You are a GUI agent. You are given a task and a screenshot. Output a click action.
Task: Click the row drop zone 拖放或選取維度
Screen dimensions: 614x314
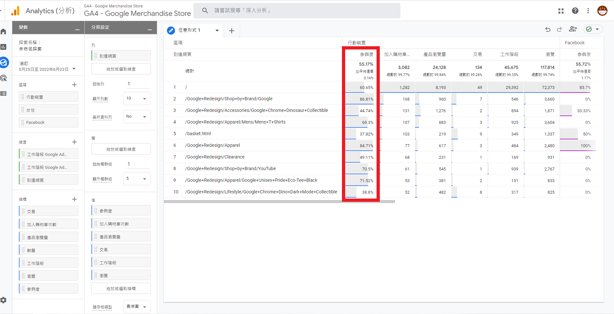pyautogui.click(x=121, y=69)
